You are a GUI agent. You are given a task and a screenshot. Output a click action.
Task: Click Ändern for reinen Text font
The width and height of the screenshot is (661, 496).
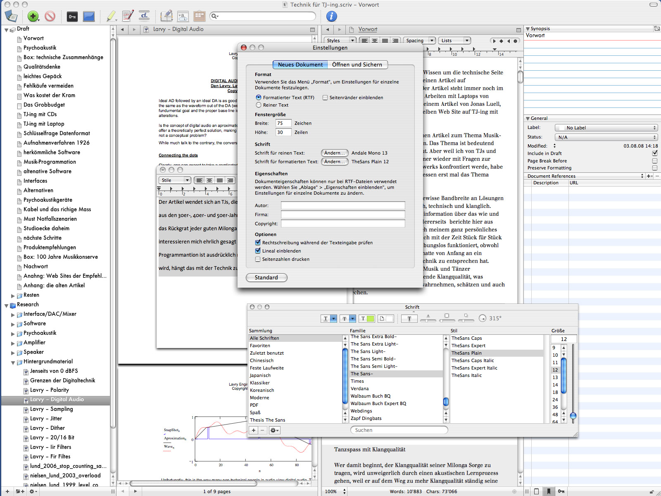click(334, 153)
